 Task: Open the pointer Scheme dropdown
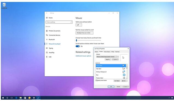coord(107,57)
